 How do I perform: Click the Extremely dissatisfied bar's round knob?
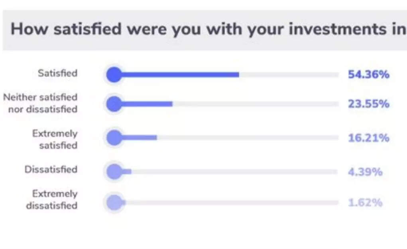(114, 202)
